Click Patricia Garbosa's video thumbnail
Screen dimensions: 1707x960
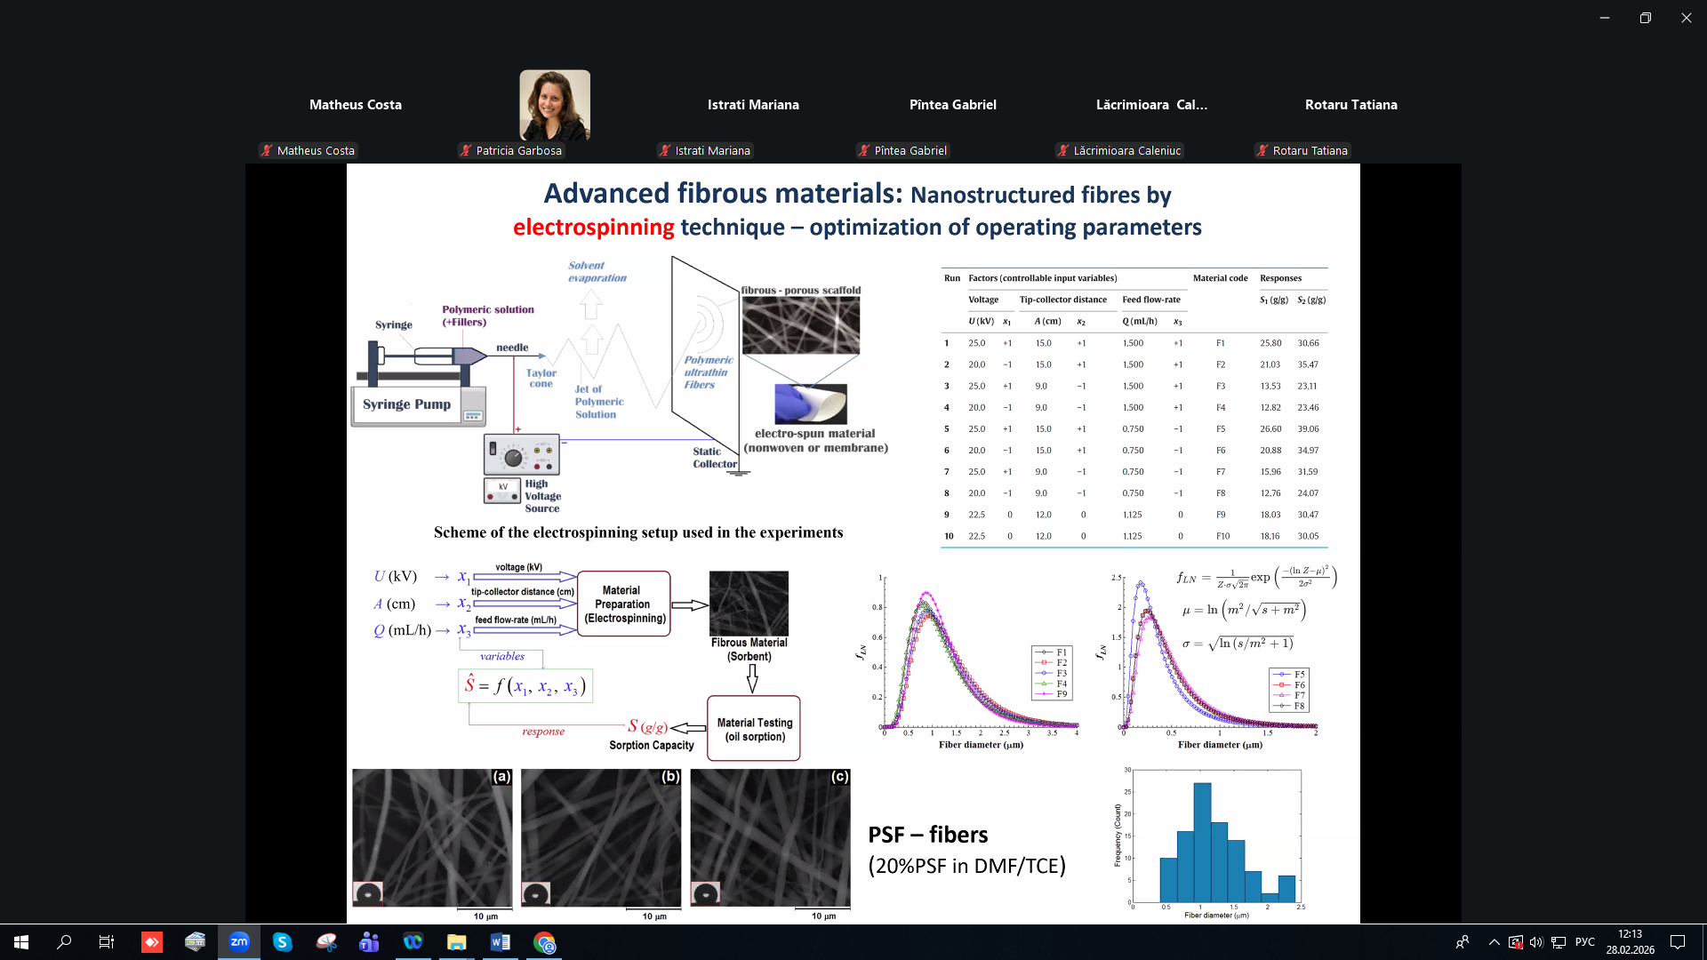555,105
